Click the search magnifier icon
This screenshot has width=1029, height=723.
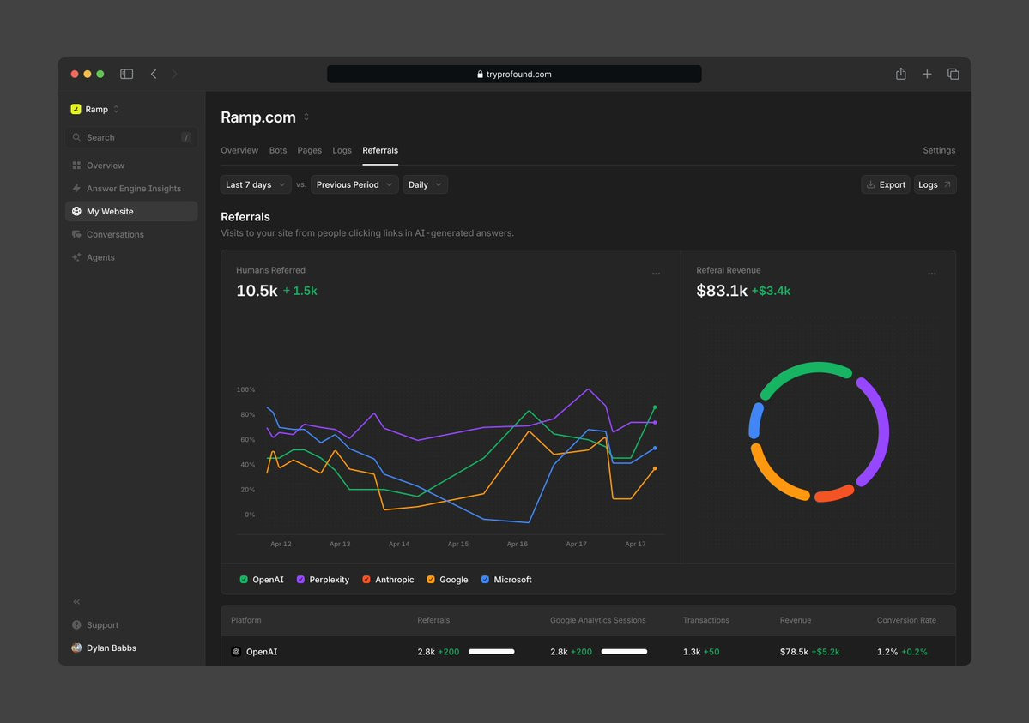click(x=76, y=137)
